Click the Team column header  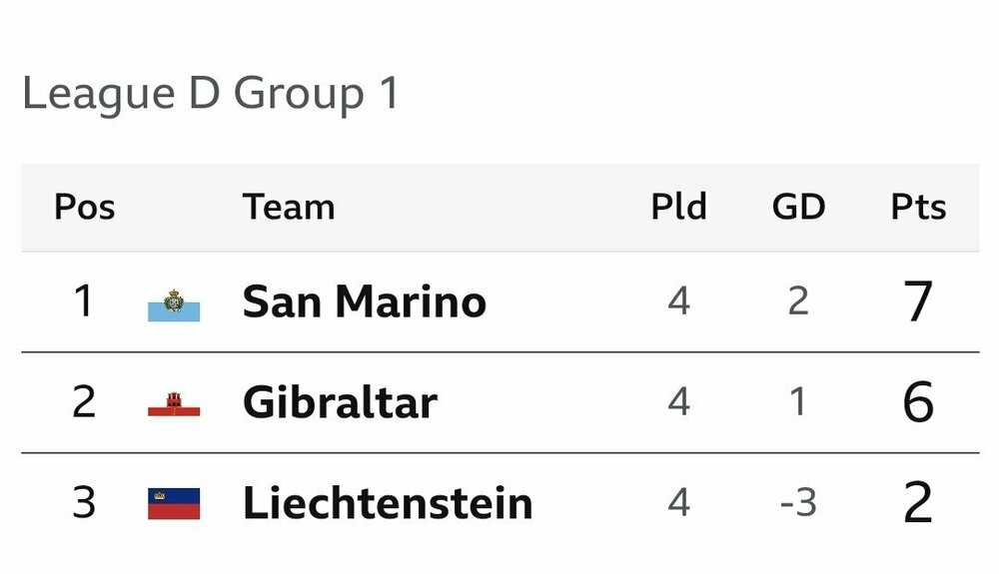click(289, 208)
